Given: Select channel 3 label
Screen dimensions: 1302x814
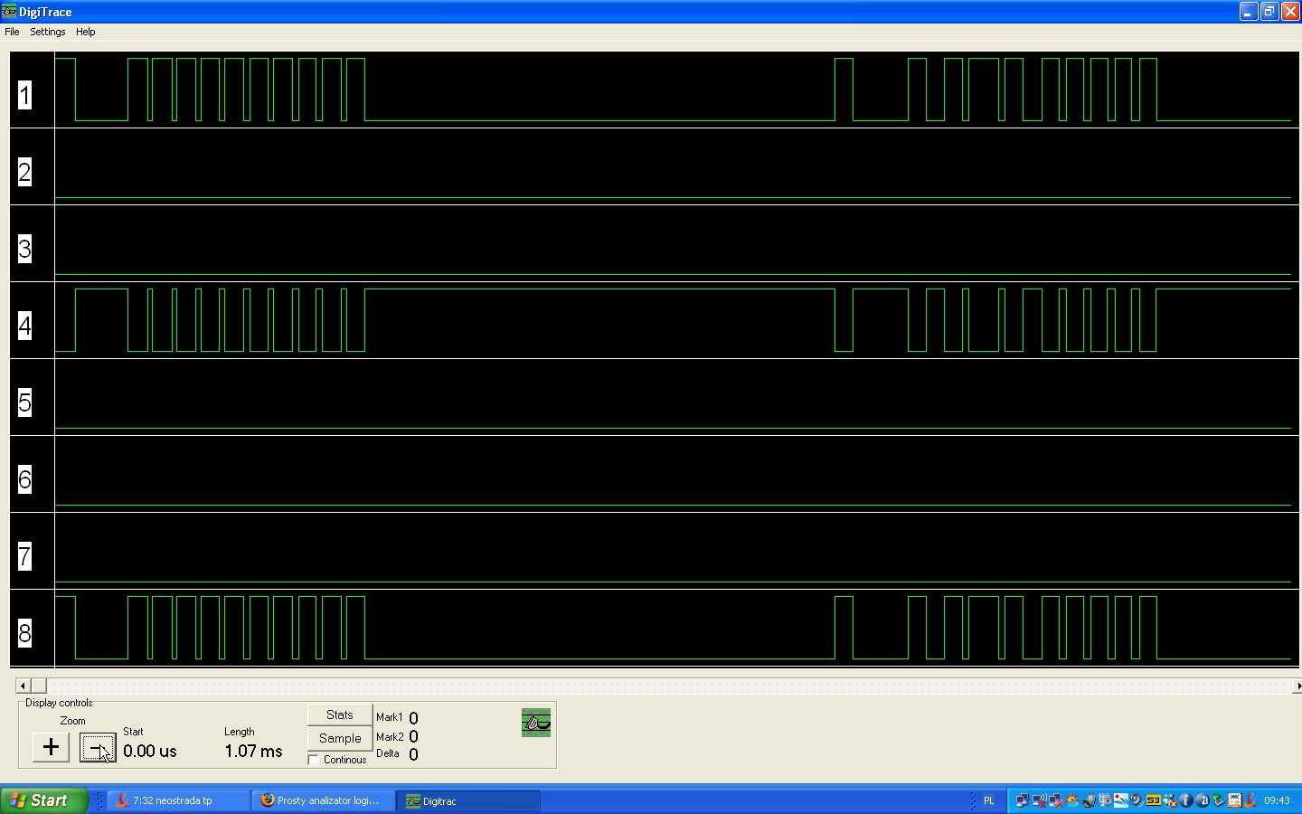Looking at the screenshot, I should point(25,249).
